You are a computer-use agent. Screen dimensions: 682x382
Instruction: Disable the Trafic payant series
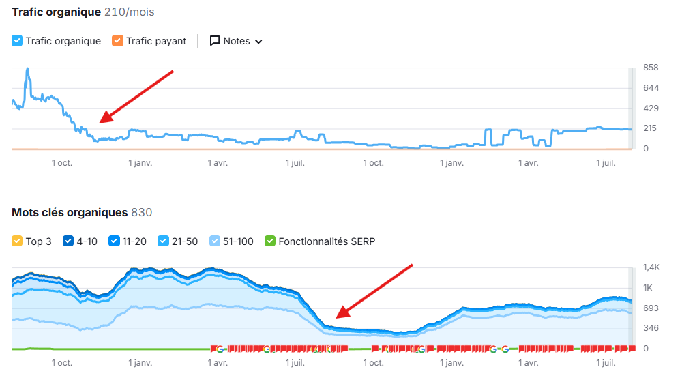coord(118,41)
